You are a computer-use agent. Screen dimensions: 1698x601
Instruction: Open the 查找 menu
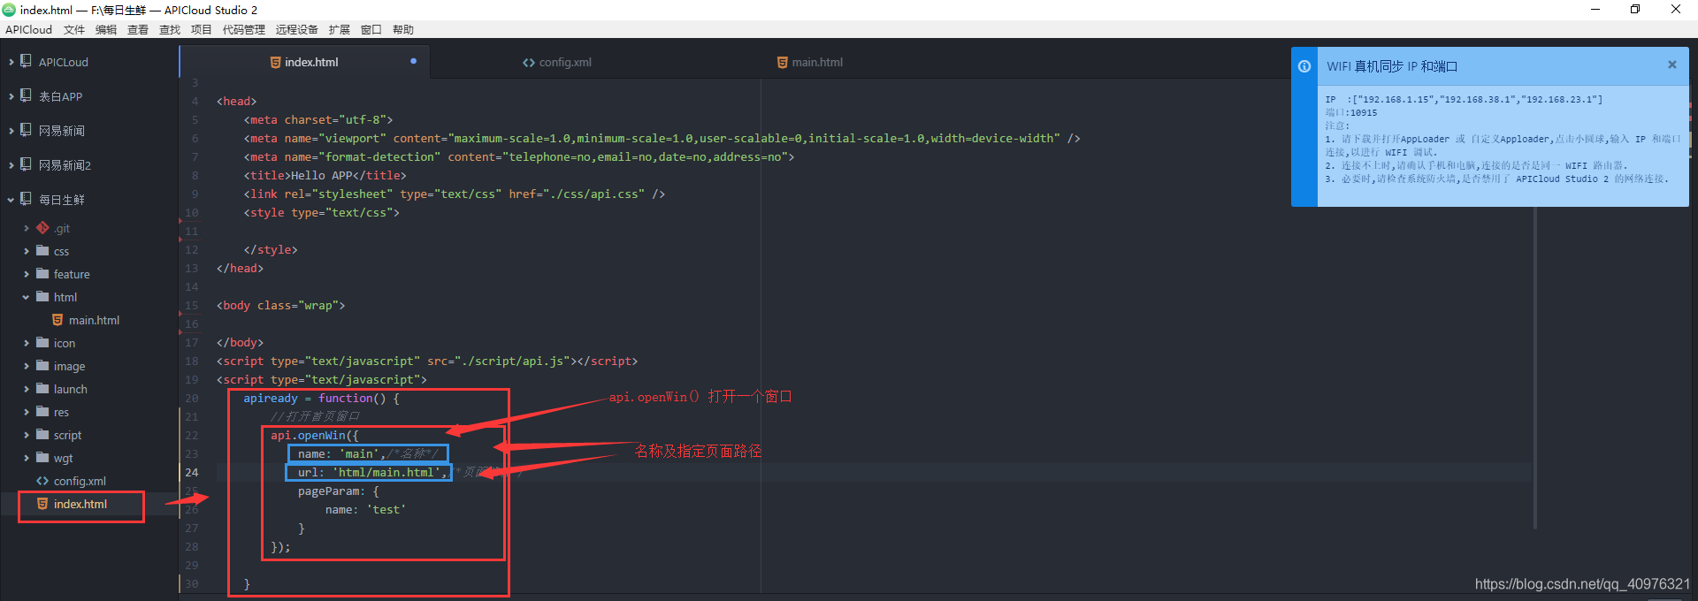click(170, 29)
